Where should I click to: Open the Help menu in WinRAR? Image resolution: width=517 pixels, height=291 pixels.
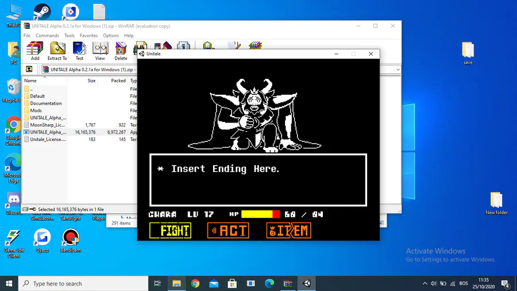(129, 36)
